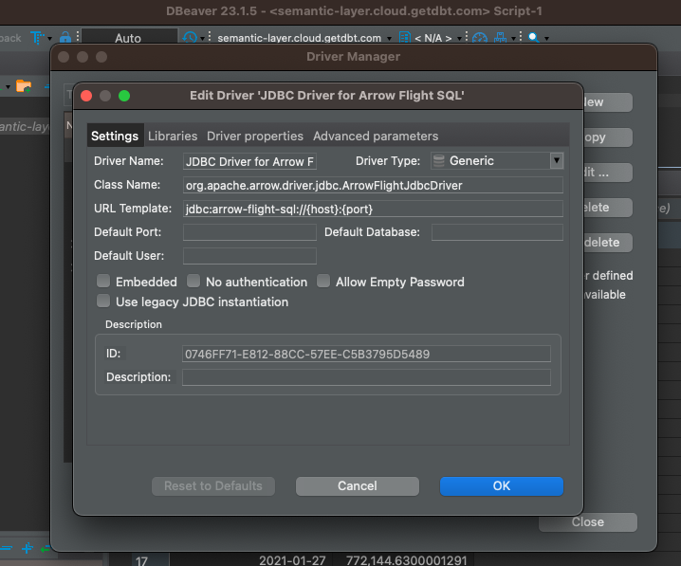Click the blue lock icon in the toolbar

point(65,37)
